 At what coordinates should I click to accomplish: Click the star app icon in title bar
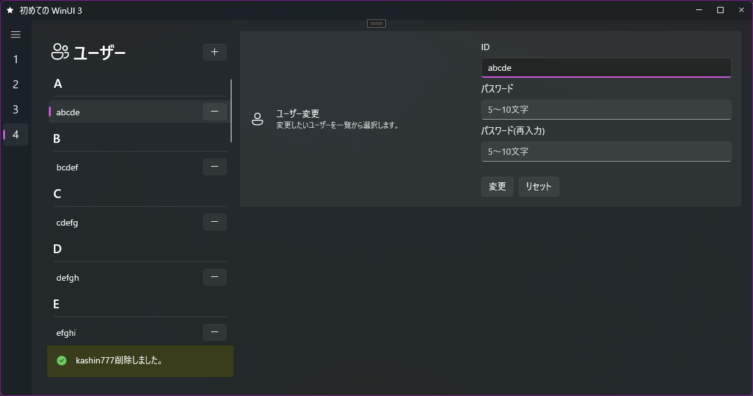(10, 10)
